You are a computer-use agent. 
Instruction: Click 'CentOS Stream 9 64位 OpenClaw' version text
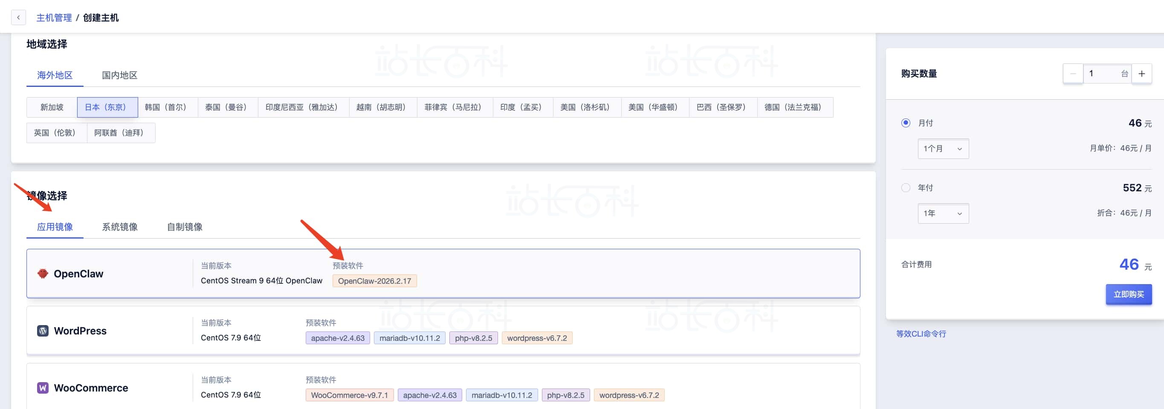pos(262,280)
